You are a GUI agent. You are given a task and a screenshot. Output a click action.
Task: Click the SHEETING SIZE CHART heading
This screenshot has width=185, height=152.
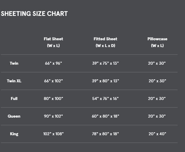click(34, 14)
